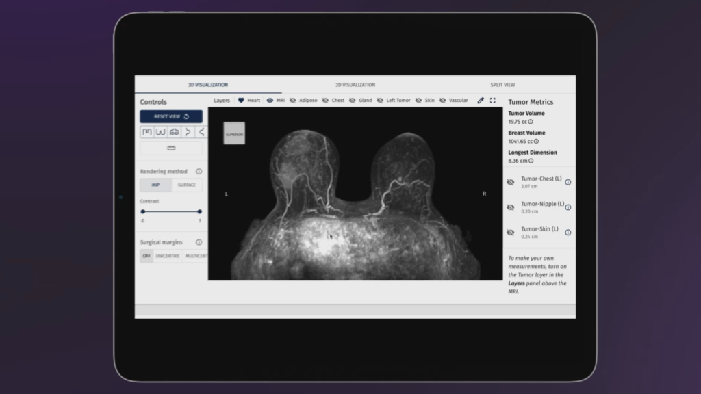Click the Reset View button
The height and width of the screenshot is (394, 701).
click(x=170, y=116)
